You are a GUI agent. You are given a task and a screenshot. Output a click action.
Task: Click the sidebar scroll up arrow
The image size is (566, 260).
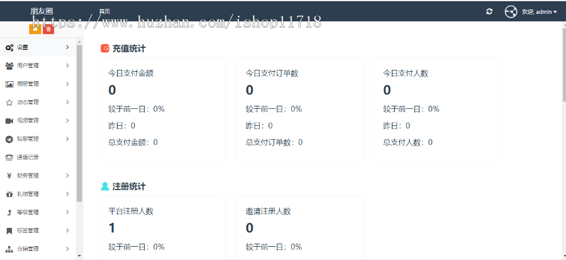click(x=79, y=42)
